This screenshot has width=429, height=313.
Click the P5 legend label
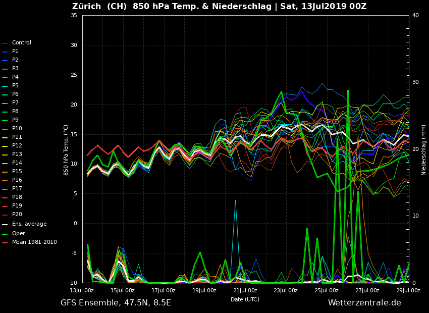pos(15,86)
